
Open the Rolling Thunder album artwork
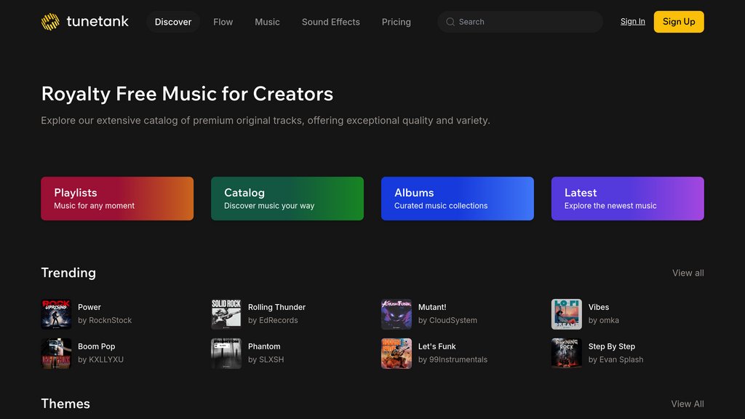pos(226,314)
